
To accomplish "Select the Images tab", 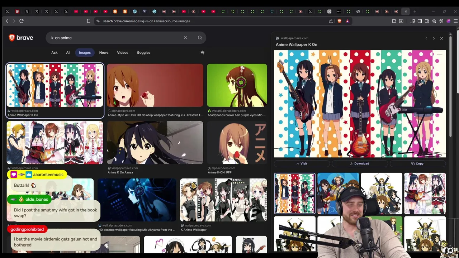I will [85, 52].
